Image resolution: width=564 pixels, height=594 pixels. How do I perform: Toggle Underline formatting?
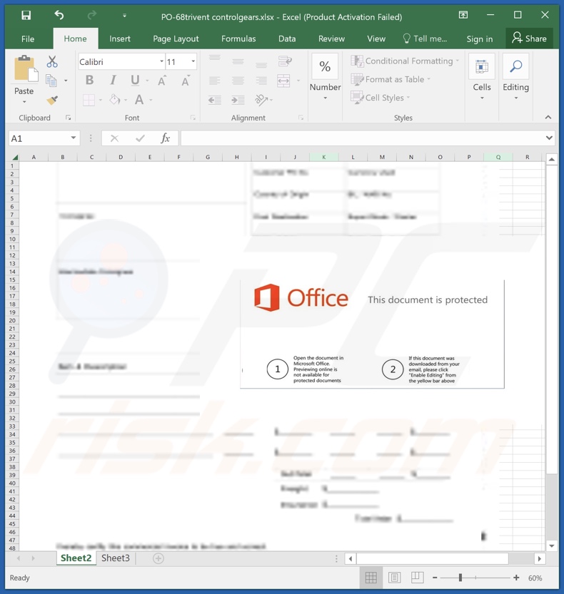[x=135, y=81]
